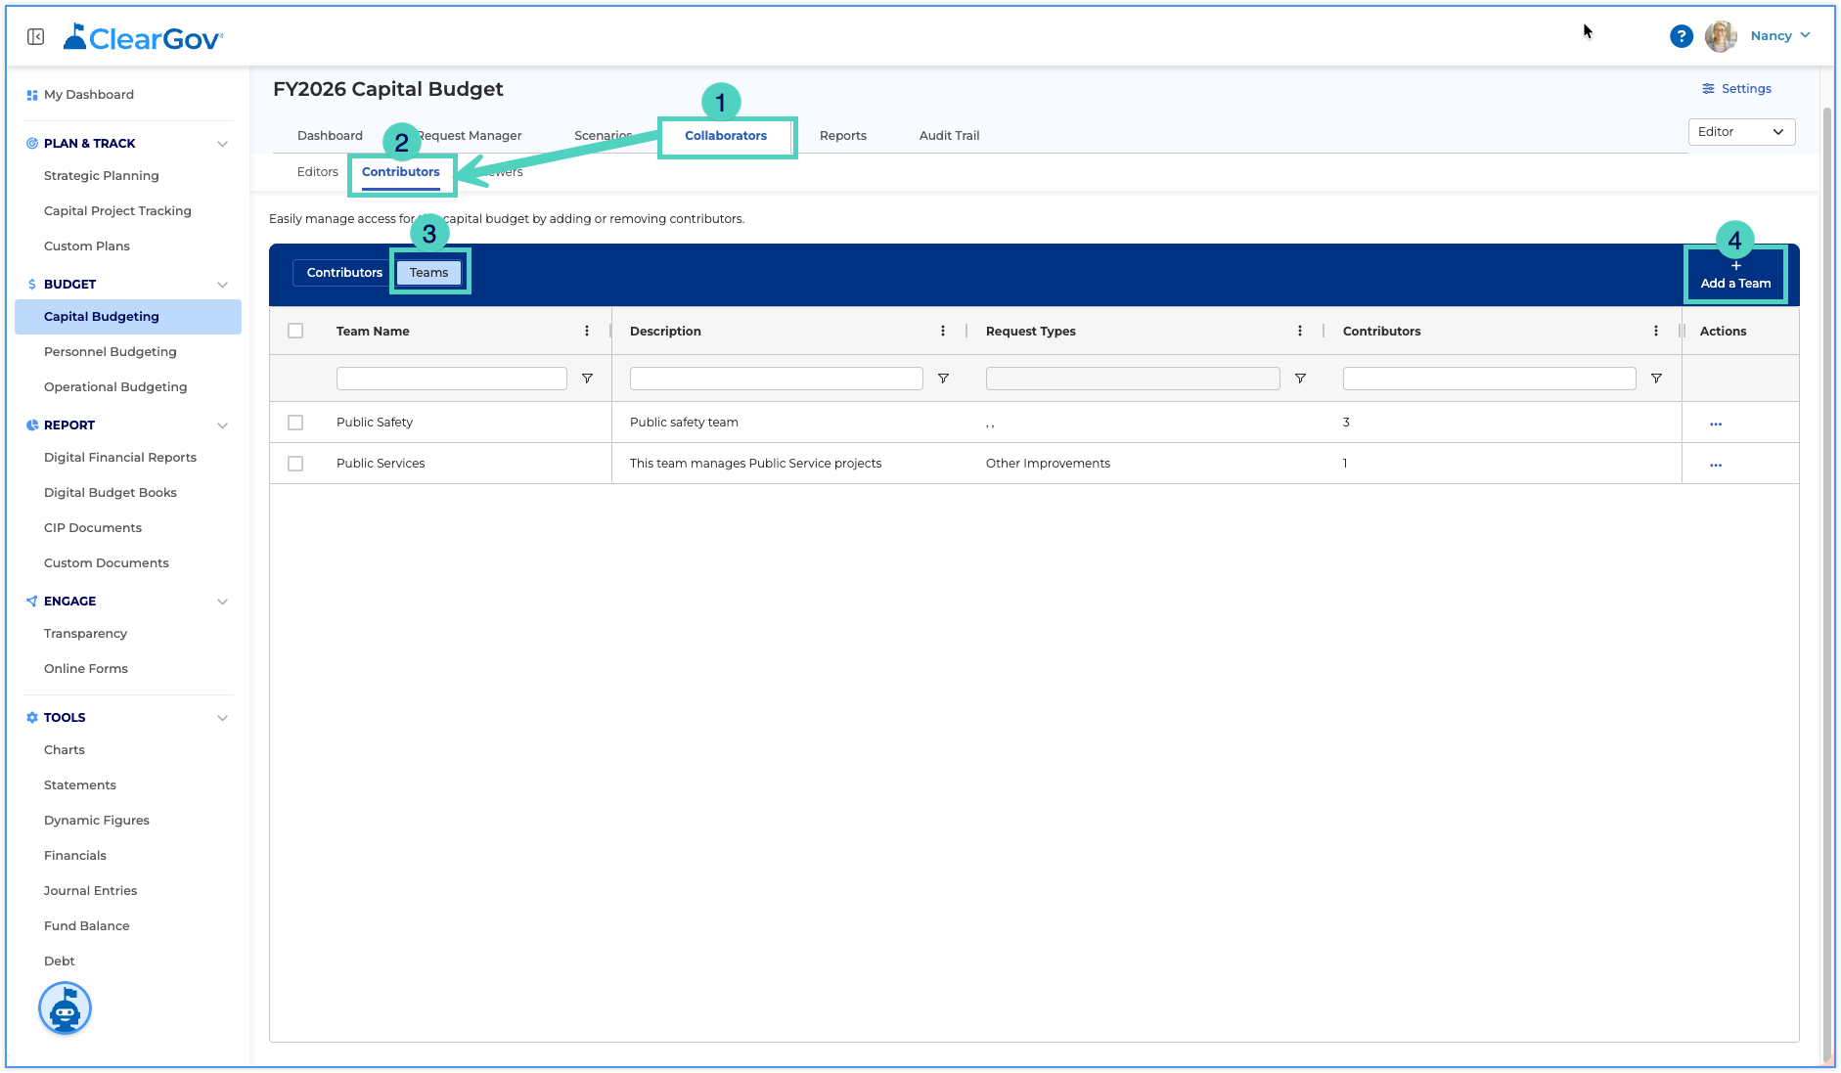
Task: Open the Editor role dropdown
Action: click(1741, 132)
